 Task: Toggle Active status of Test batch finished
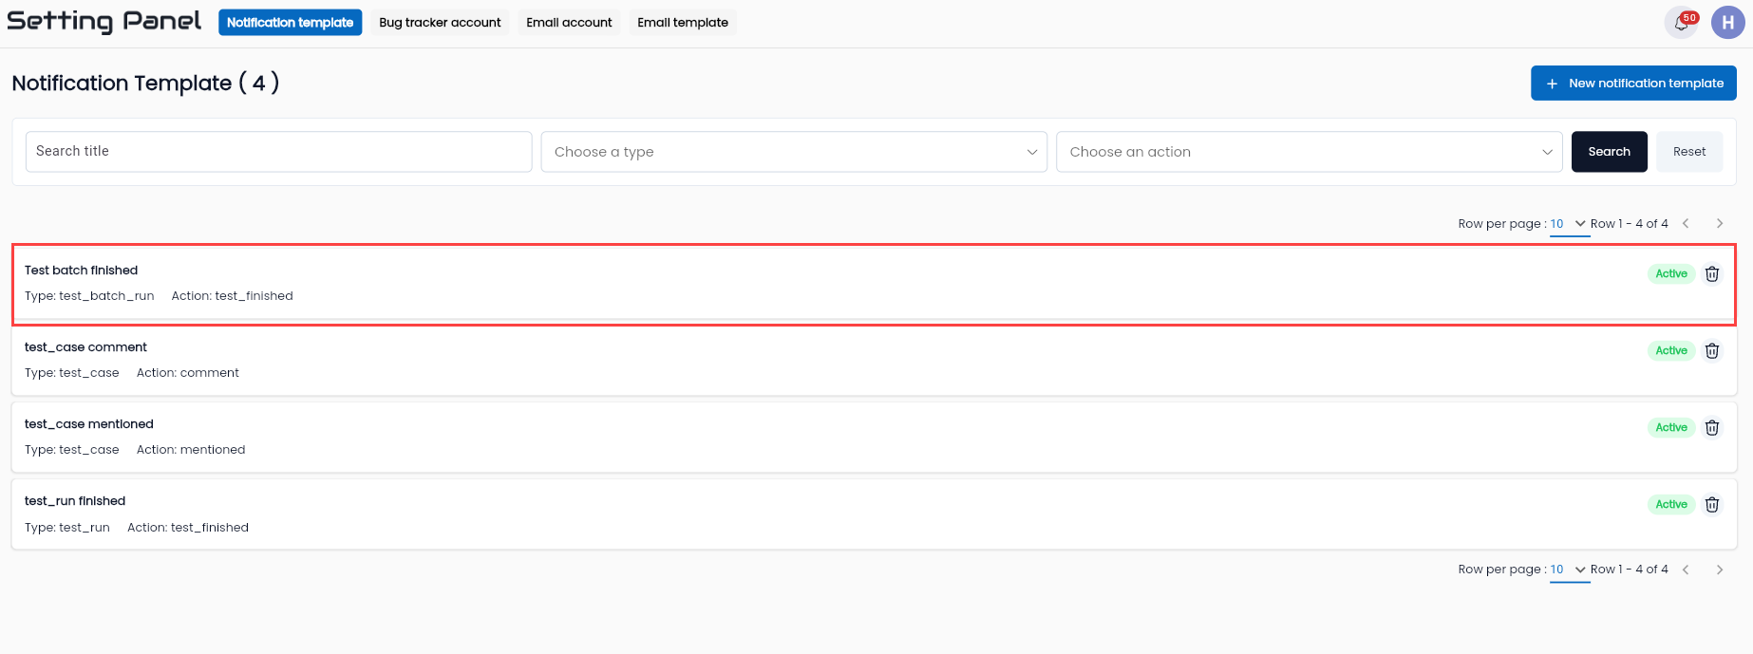click(1671, 274)
